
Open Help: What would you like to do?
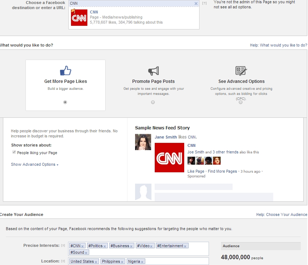click(279, 45)
